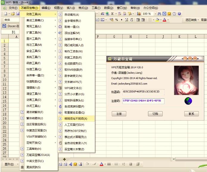Click the Sort Ascending icon

(120, 14)
